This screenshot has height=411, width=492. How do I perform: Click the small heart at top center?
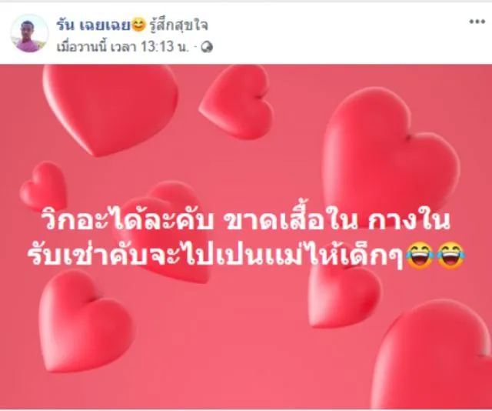[x=236, y=102]
